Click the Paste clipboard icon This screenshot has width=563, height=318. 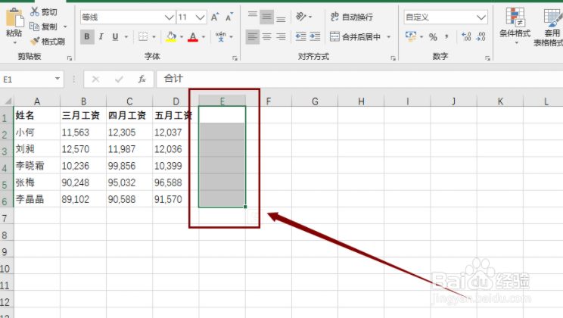tap(14, 17)
